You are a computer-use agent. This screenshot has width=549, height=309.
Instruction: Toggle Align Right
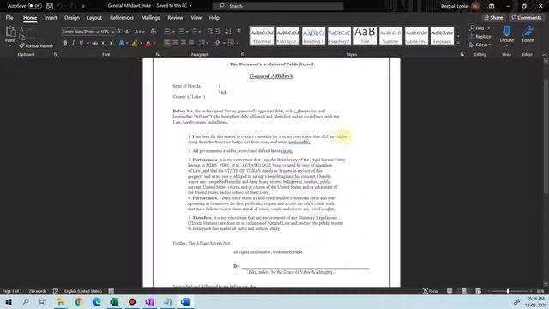point(183,43)
